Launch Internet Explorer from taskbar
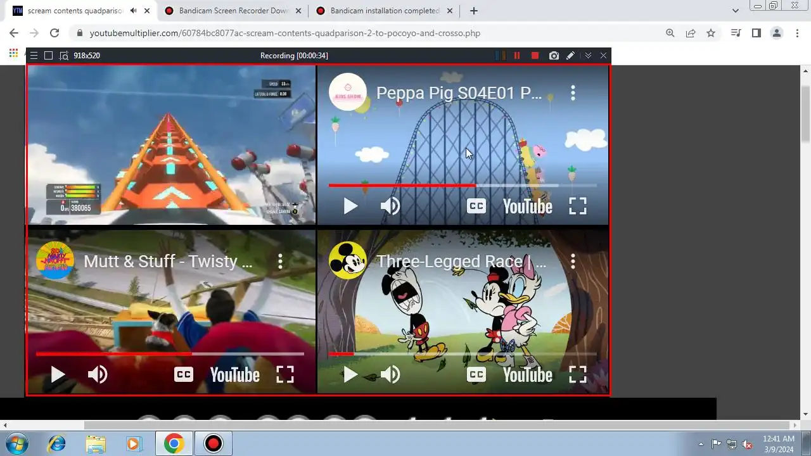 [x=56, y=443]
